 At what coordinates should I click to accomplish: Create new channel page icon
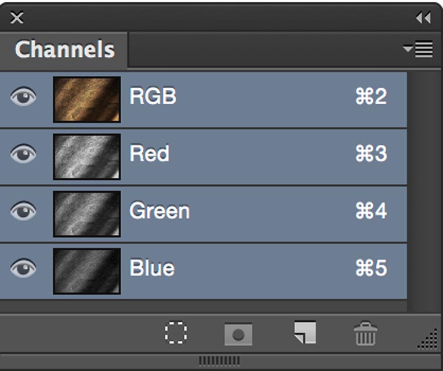(x=305, y=332)
